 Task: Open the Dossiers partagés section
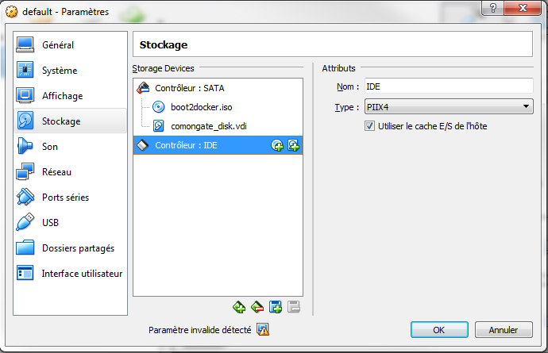pyautogui.click(x=70, y=248)
